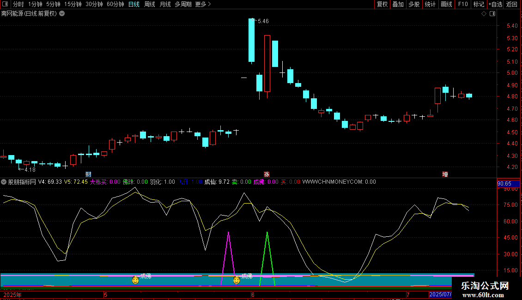This screenshot has height=300, width=522.
Task: Click the 5.46 peak candlestick
Action: click(x=251, y=40)
